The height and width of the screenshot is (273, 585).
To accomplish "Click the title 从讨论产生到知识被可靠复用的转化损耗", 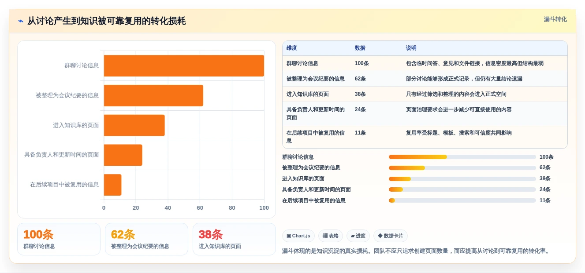I will point(106,21).
